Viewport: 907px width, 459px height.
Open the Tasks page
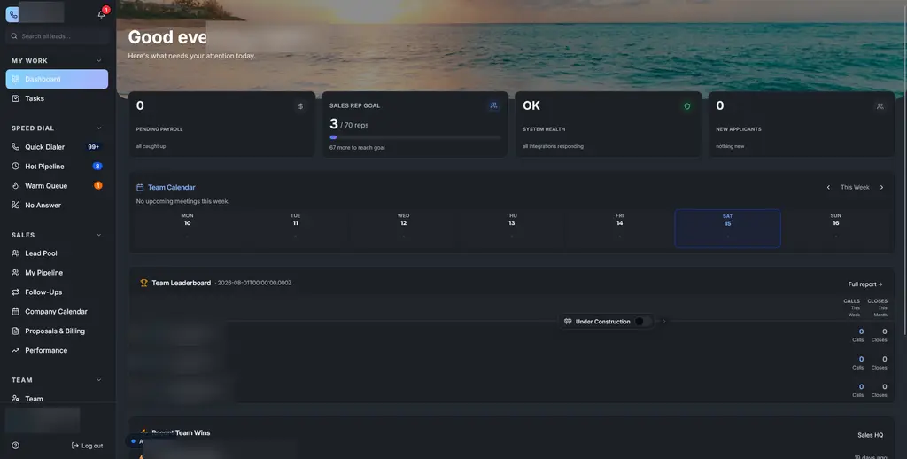(57, 98)
